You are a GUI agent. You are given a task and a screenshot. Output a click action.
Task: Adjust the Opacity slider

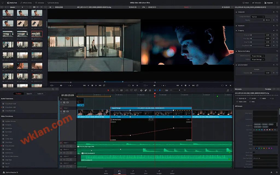point(258,20)
